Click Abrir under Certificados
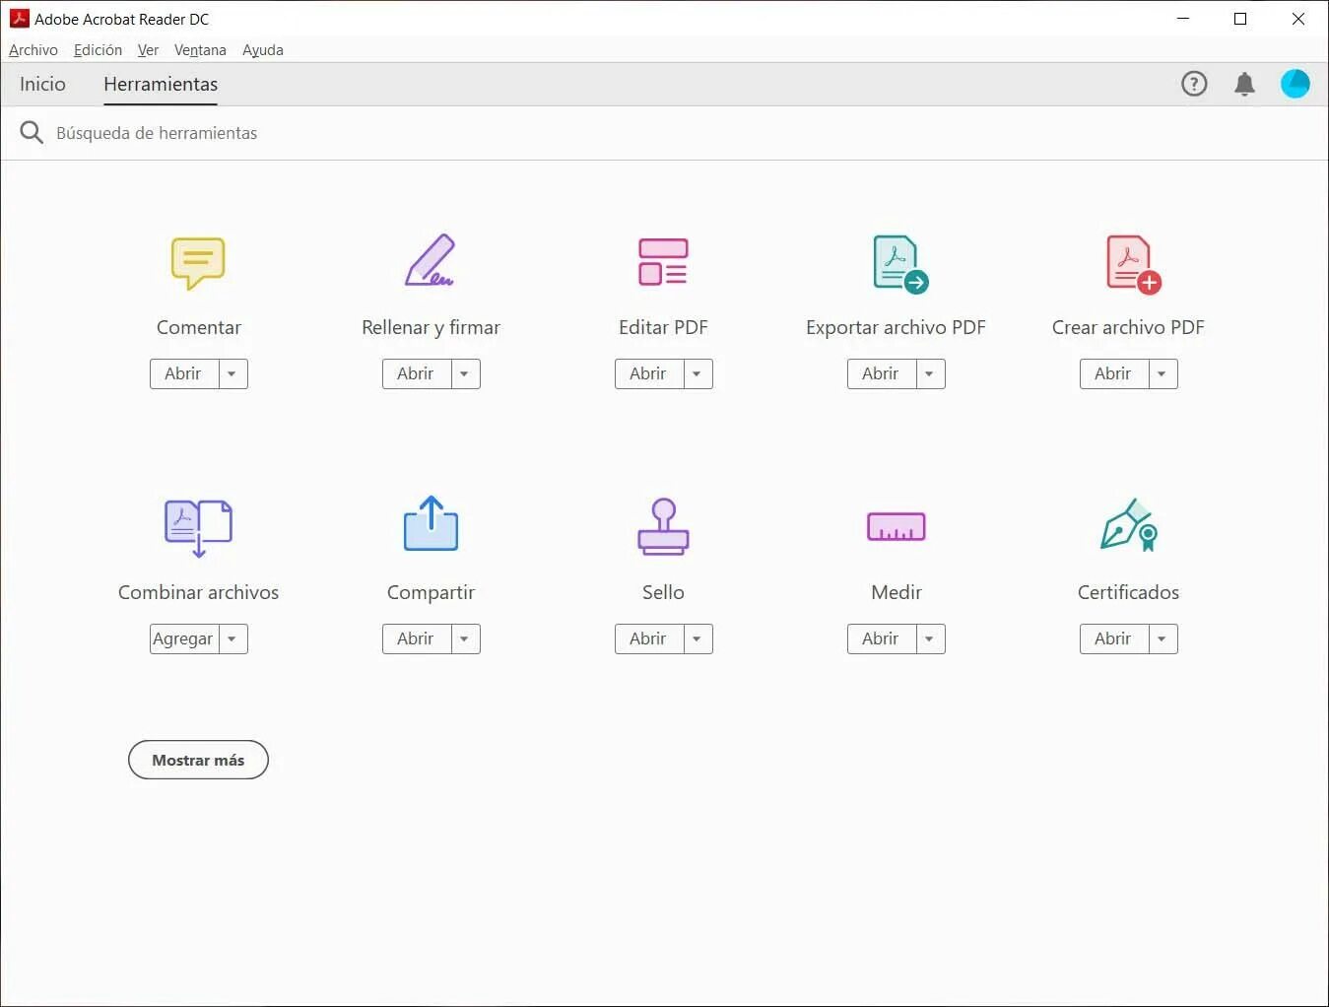Viewport: 1329px width, 1007px height. tap(1114, 639)
